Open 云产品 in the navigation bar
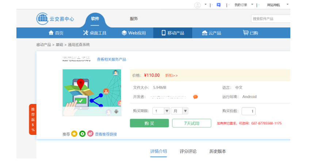The height and width of the screenshot is (164, 321). (x=211, y=33)
